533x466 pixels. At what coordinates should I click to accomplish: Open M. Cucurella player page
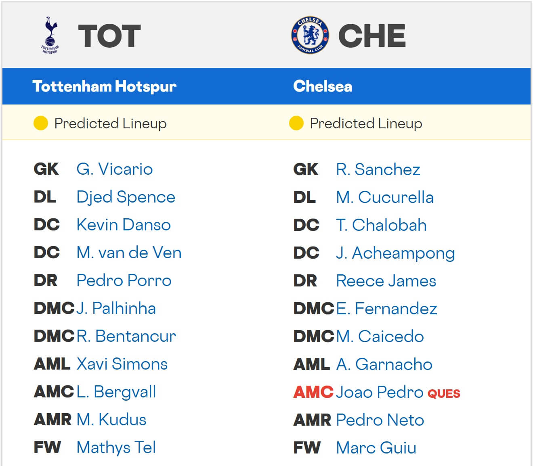[x=385, y=197]
